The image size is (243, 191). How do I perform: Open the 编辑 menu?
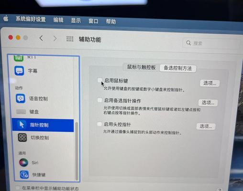click(58, 20)
